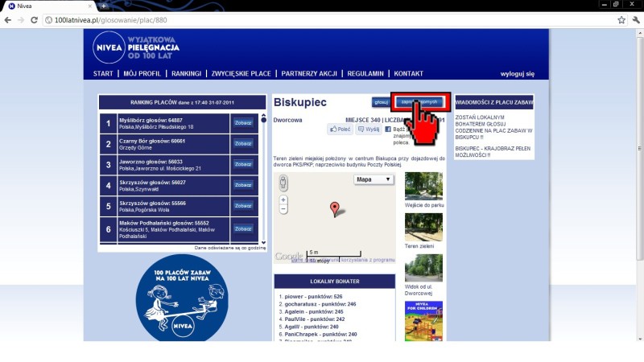Click the Biskupiec heading

299,102
